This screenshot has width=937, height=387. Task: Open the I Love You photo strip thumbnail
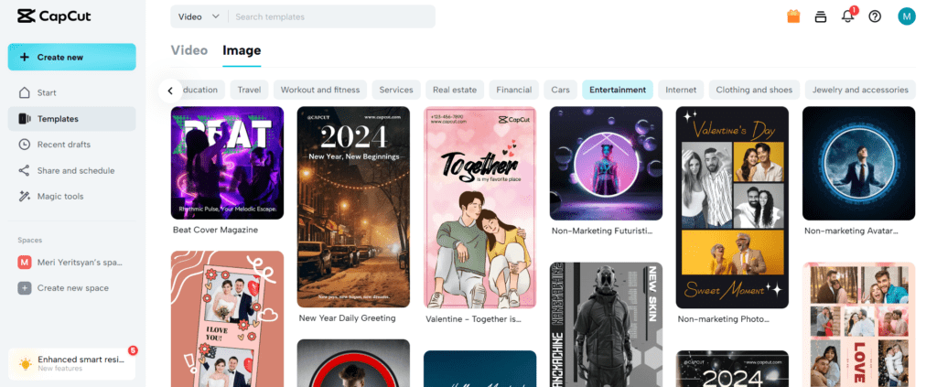click(x=227, y=319)
